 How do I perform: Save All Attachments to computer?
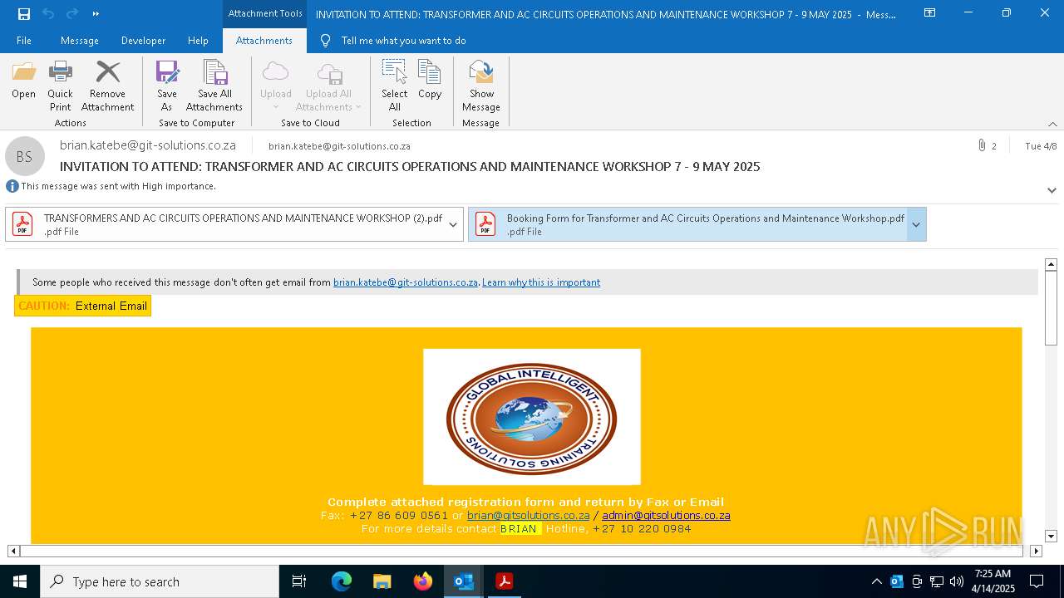coord(214,86)
